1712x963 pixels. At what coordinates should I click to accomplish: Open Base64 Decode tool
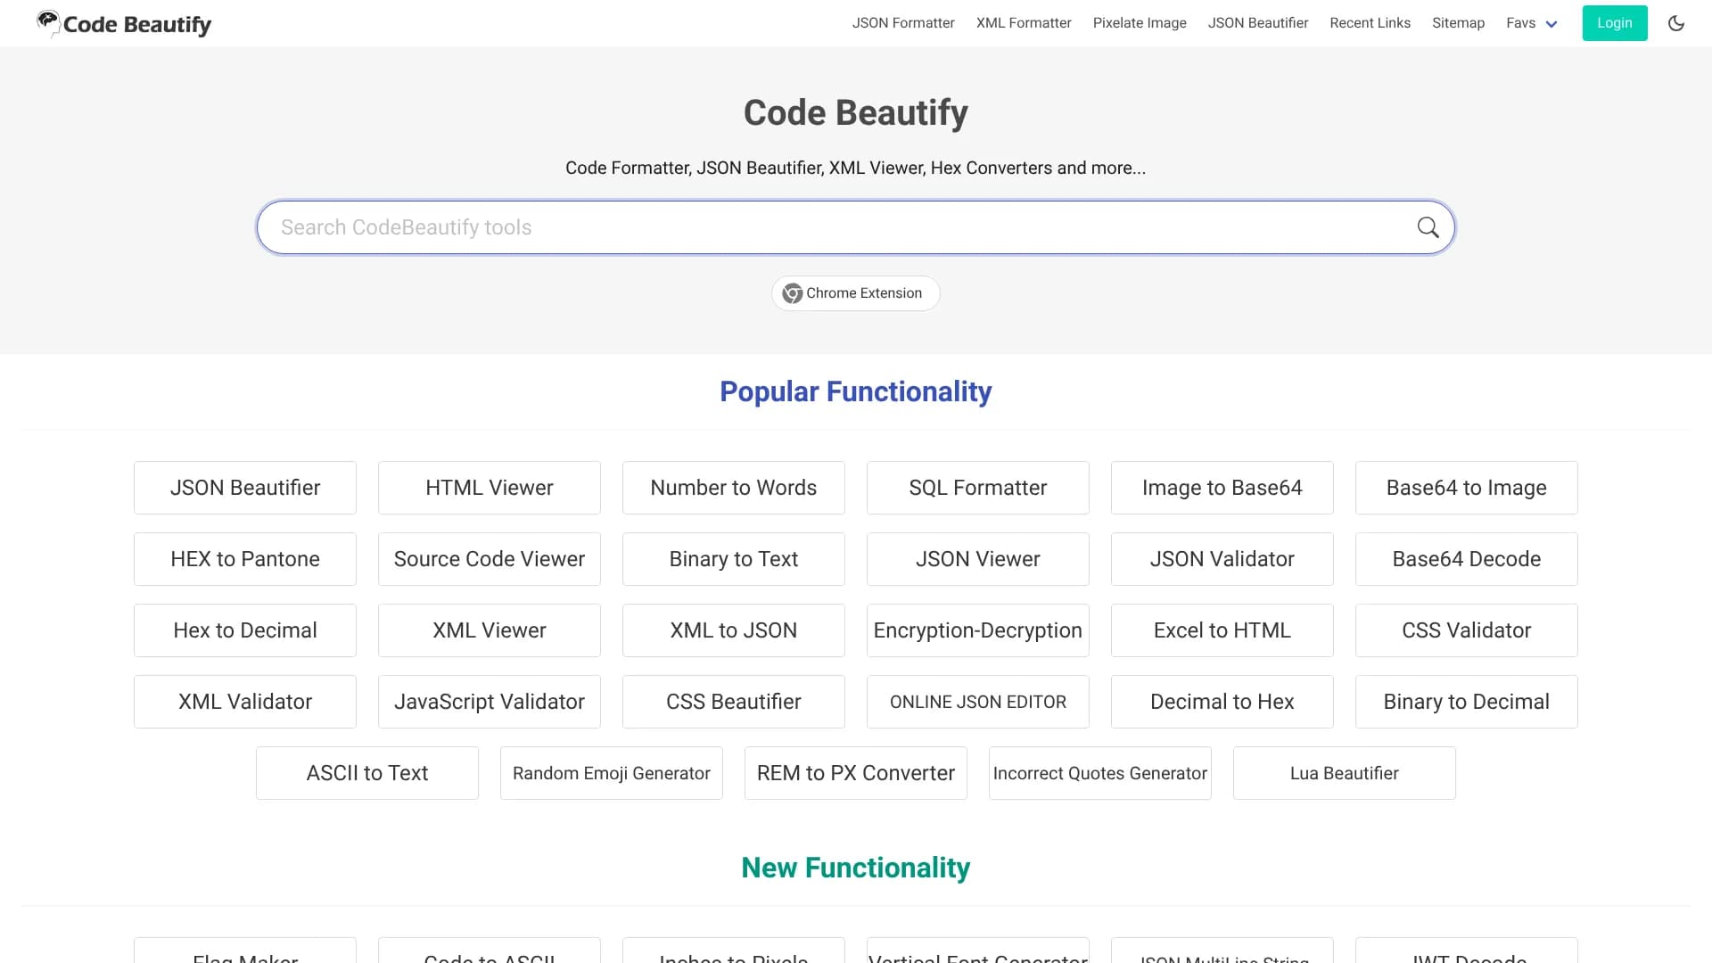[x=1467, y=559]
